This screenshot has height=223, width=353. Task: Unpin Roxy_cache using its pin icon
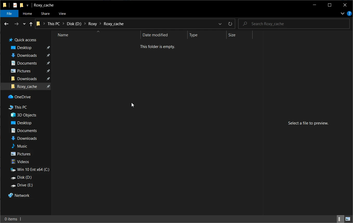pyautogui.click(x=48, y=86)
